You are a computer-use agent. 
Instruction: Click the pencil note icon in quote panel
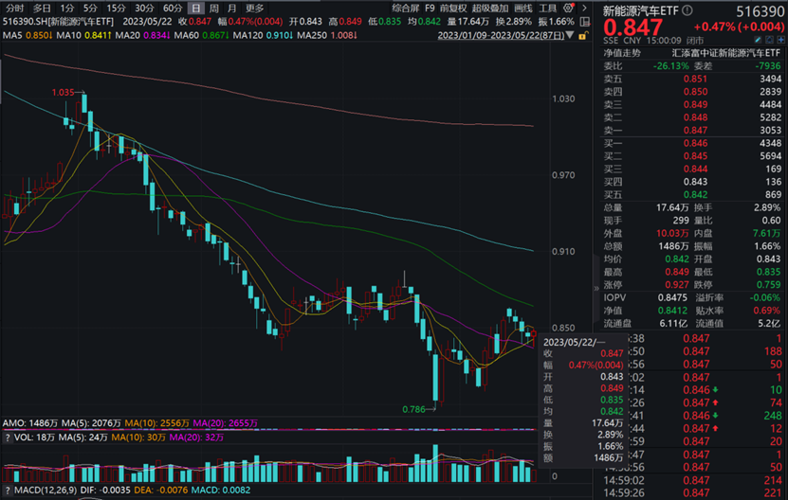[x=758, y=40]
